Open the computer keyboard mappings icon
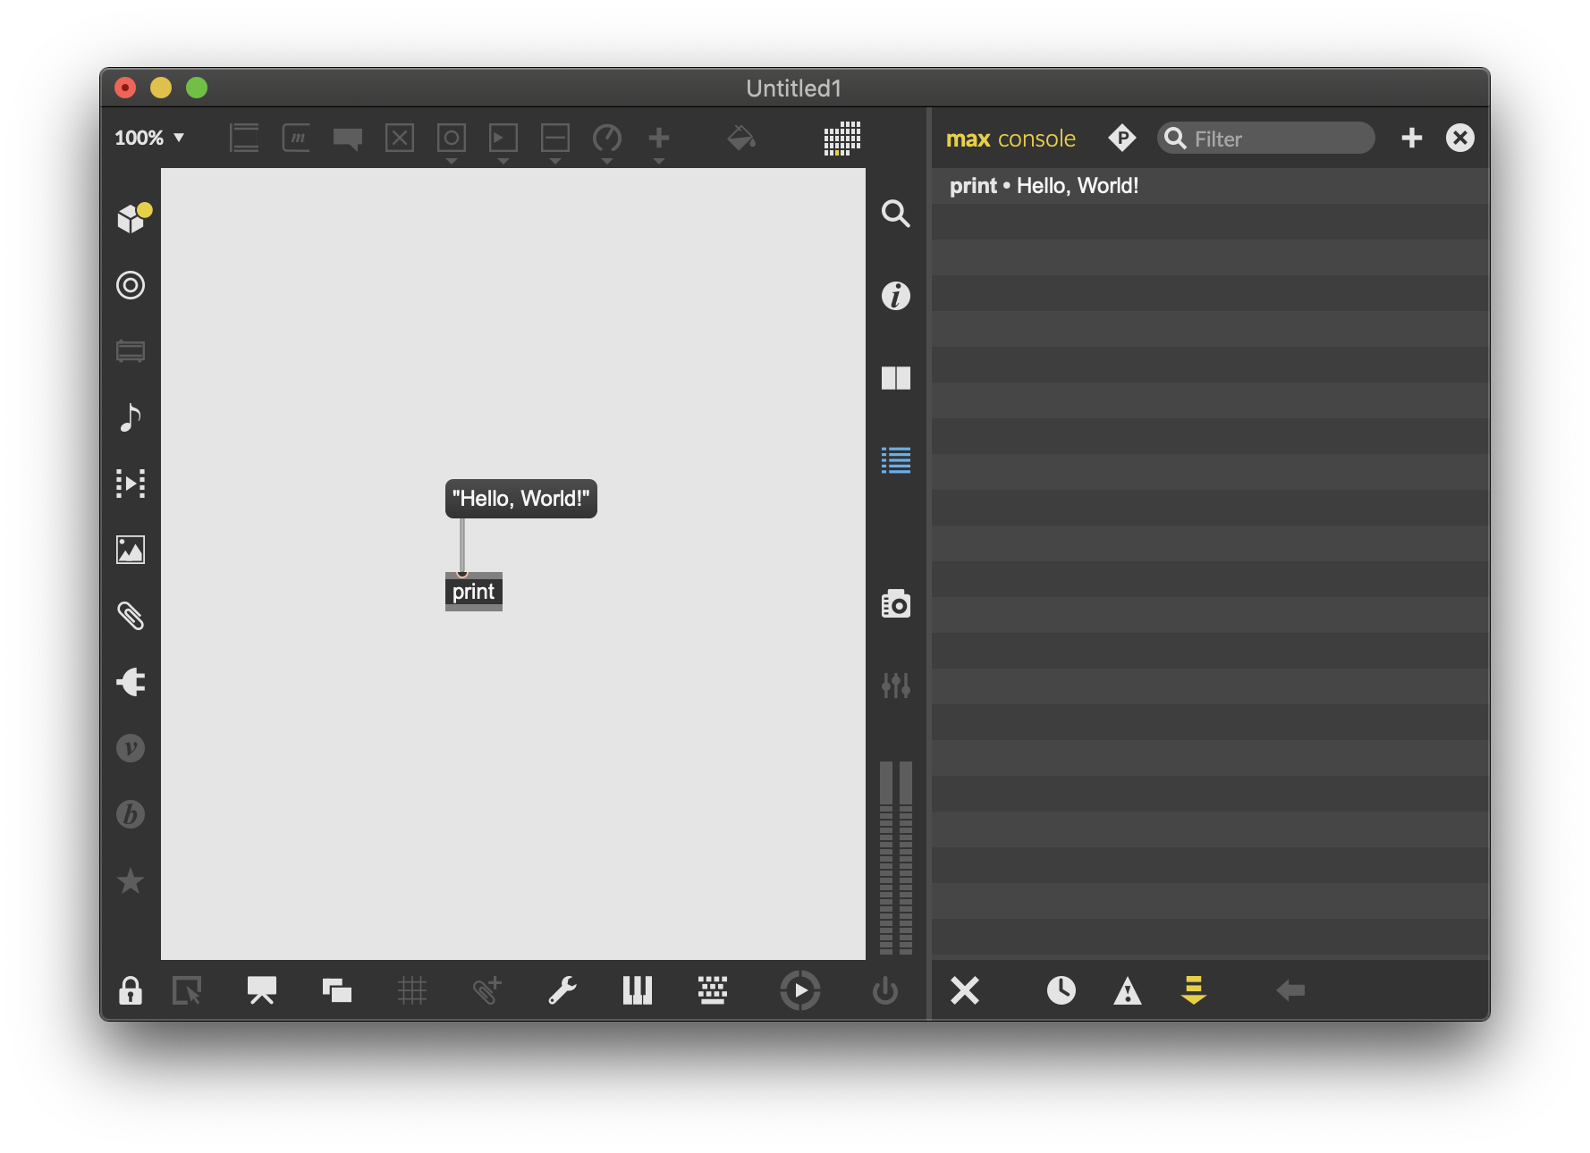The image size is (1590, 1153). click(713, 990)
